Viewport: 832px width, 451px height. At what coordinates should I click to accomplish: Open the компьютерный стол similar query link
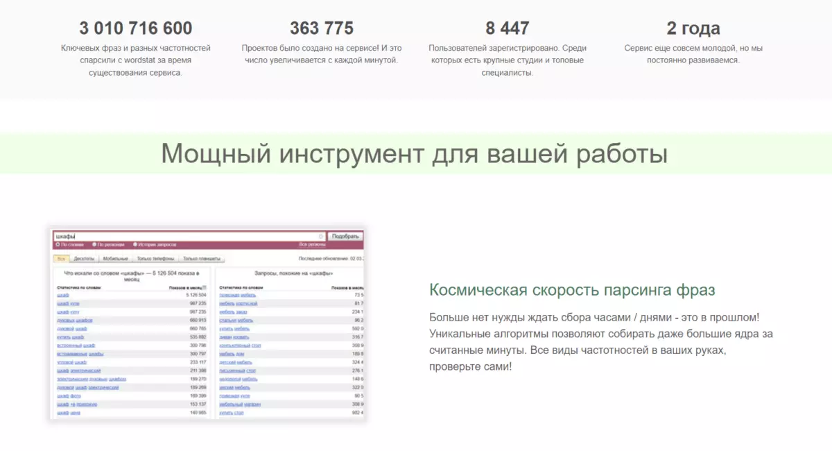240,346
